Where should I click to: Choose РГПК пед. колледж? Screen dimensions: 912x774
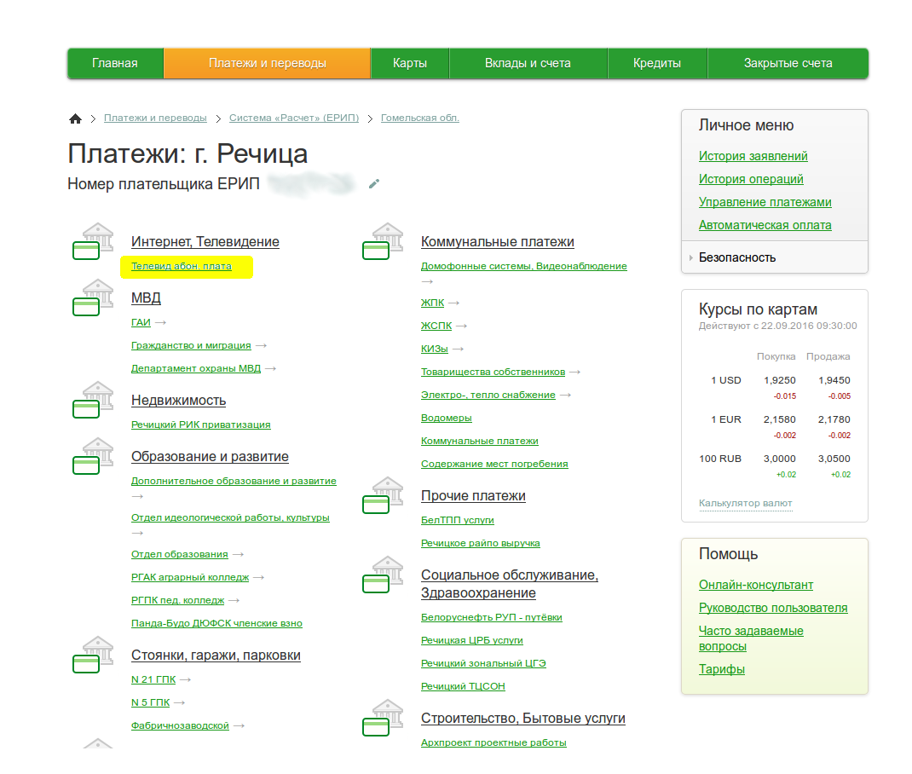177,601
